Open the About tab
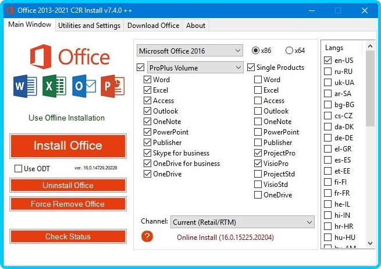Screen dimensions: 381x269 [x=195, y=26]
